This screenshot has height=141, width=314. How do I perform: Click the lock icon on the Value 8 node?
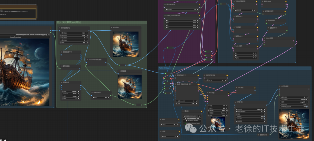[179, 131]
